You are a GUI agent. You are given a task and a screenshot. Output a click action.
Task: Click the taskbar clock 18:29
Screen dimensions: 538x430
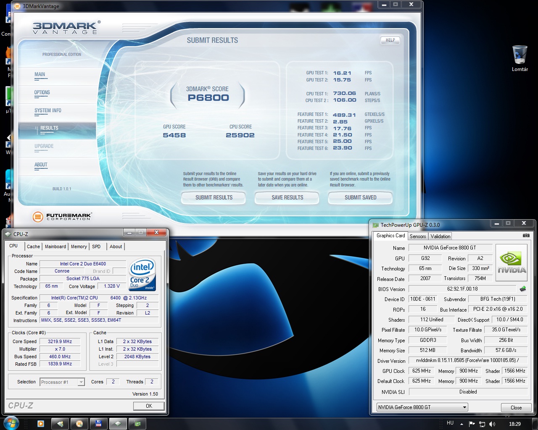coord(515,424)
